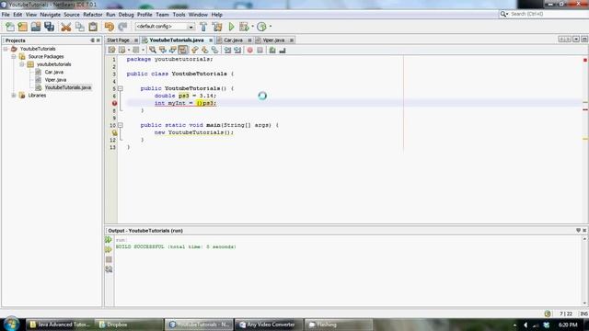Click the Clean and Build icon
The width and height of the screenshot is (589, 331).
coord(217,27)
